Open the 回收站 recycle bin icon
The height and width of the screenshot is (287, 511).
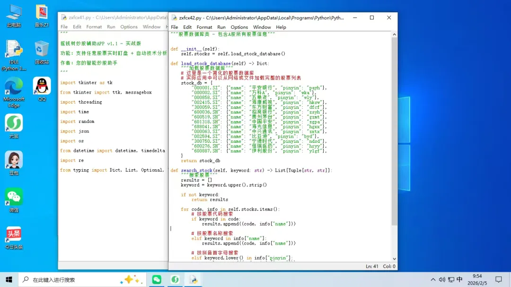[x=42, y=52]
